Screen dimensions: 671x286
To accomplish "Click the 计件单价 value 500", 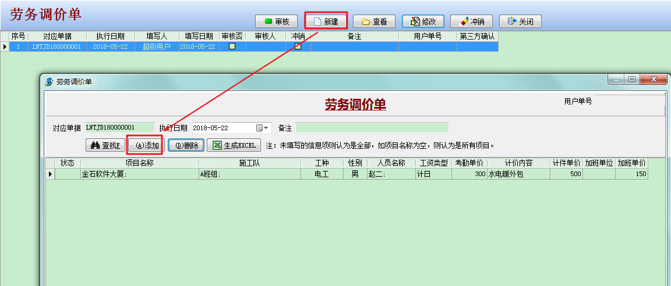I will pos(567,174).
